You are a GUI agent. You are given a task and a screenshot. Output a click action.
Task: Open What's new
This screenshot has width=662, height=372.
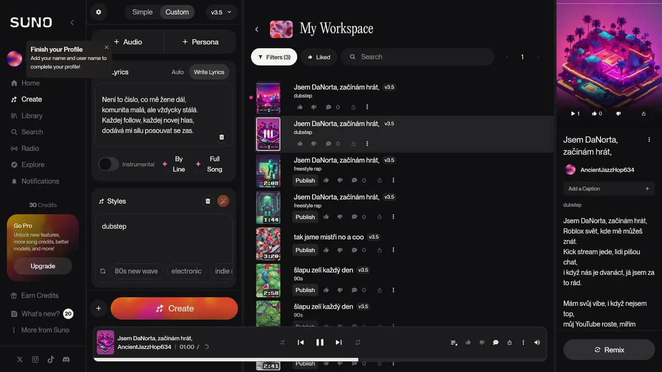pyautogui.click(x=41, y=314)
